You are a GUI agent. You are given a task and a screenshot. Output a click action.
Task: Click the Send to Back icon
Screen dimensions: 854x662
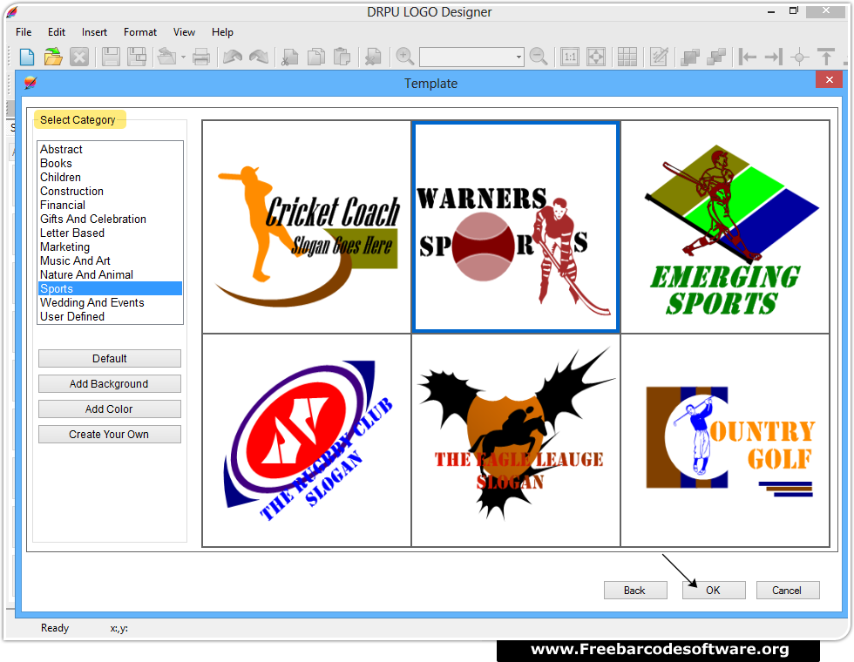(x=716, y=57)
